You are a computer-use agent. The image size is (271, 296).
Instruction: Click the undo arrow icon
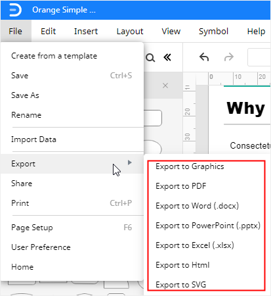click(204, 57)
